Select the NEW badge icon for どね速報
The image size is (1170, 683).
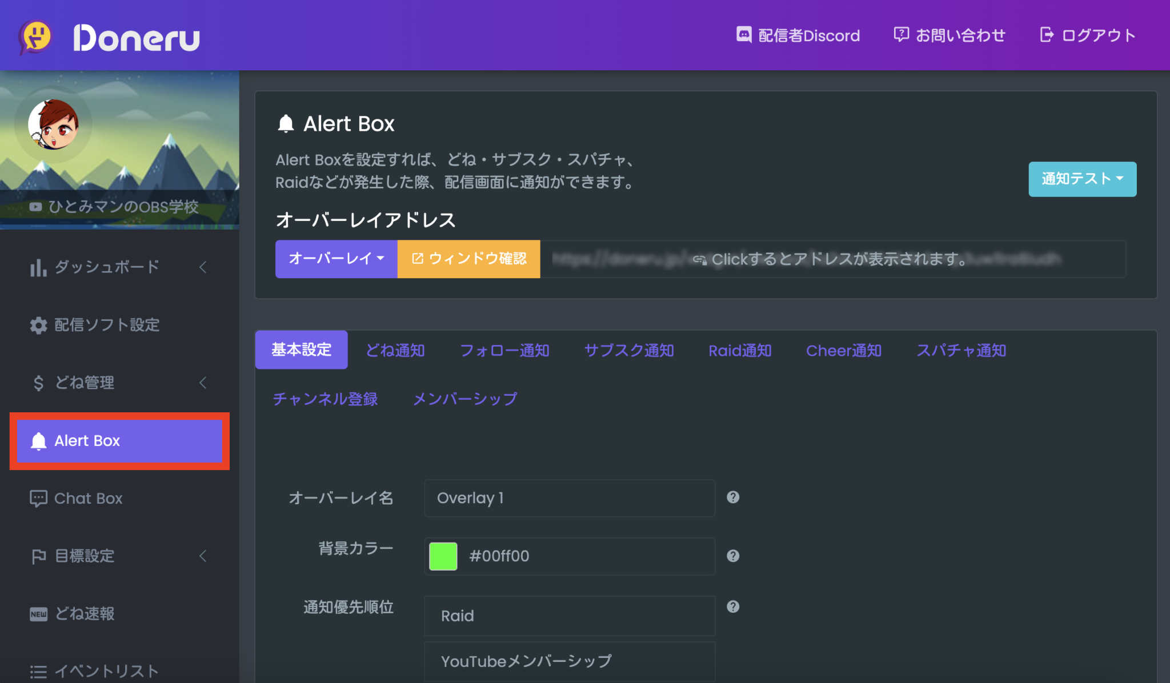38,614
